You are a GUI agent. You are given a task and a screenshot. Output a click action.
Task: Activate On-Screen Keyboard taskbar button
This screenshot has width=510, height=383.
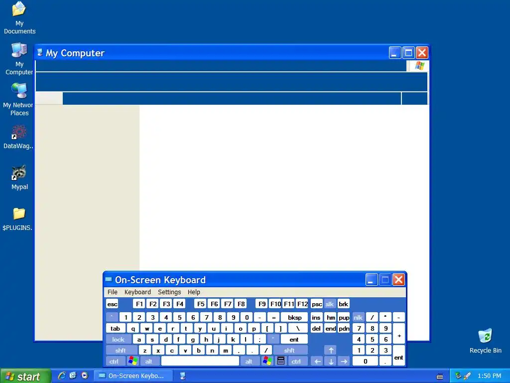[133, 376]
